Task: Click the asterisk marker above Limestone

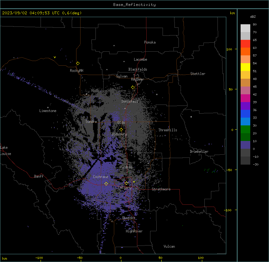Action: pos(48,108)
